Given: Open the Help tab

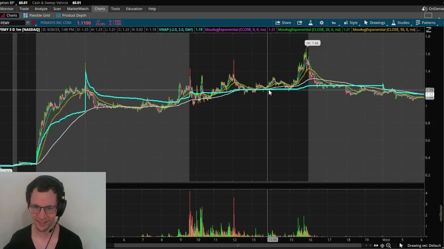Looking at the screenshot, I should click(152, 9).
